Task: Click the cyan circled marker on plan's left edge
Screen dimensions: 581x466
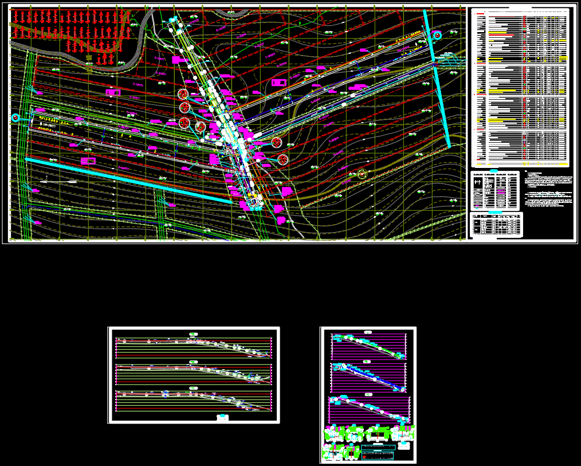Action: [15, 118]
